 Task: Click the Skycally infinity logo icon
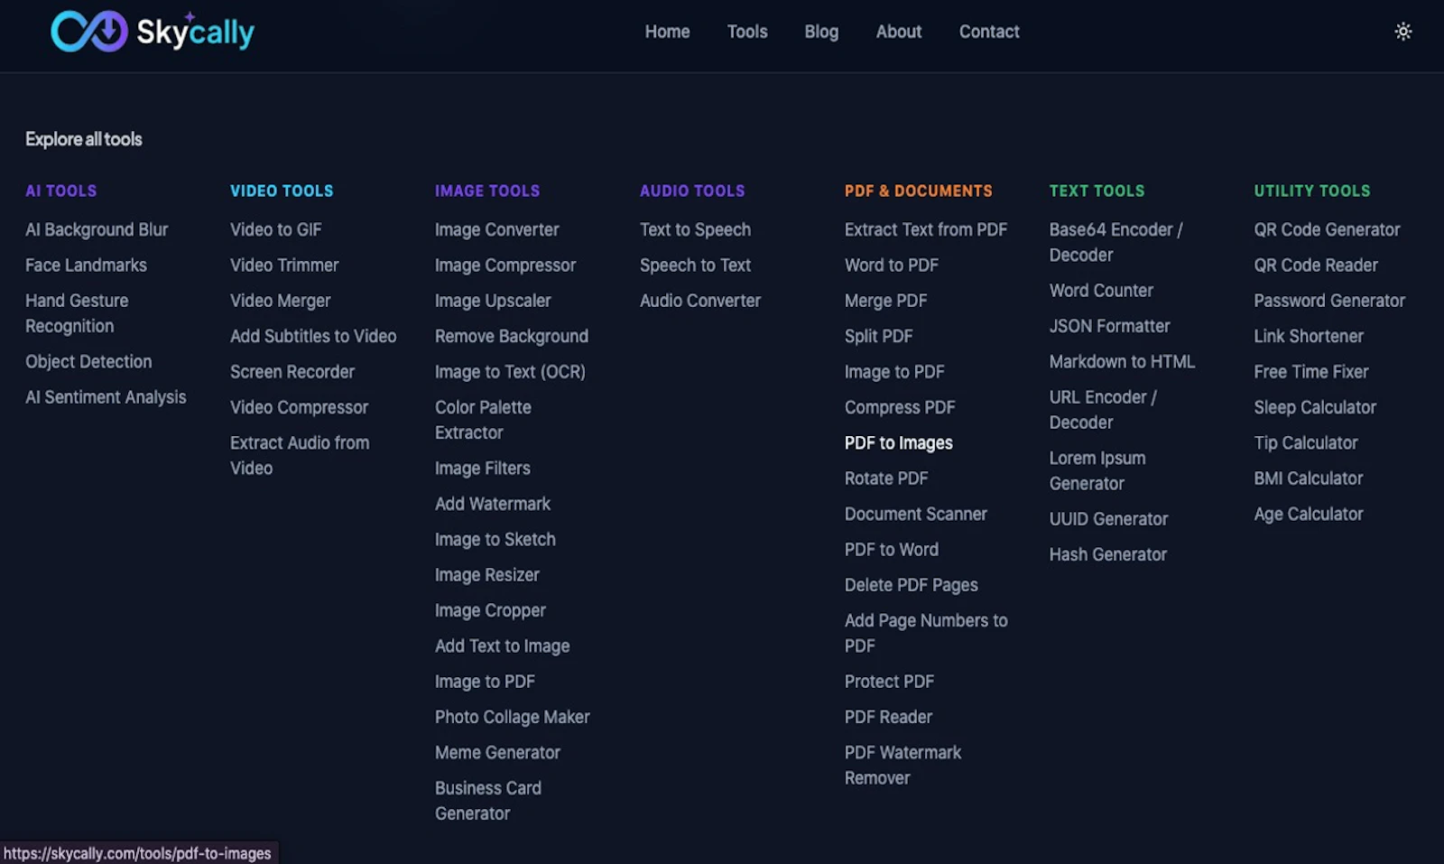[89, 32]
